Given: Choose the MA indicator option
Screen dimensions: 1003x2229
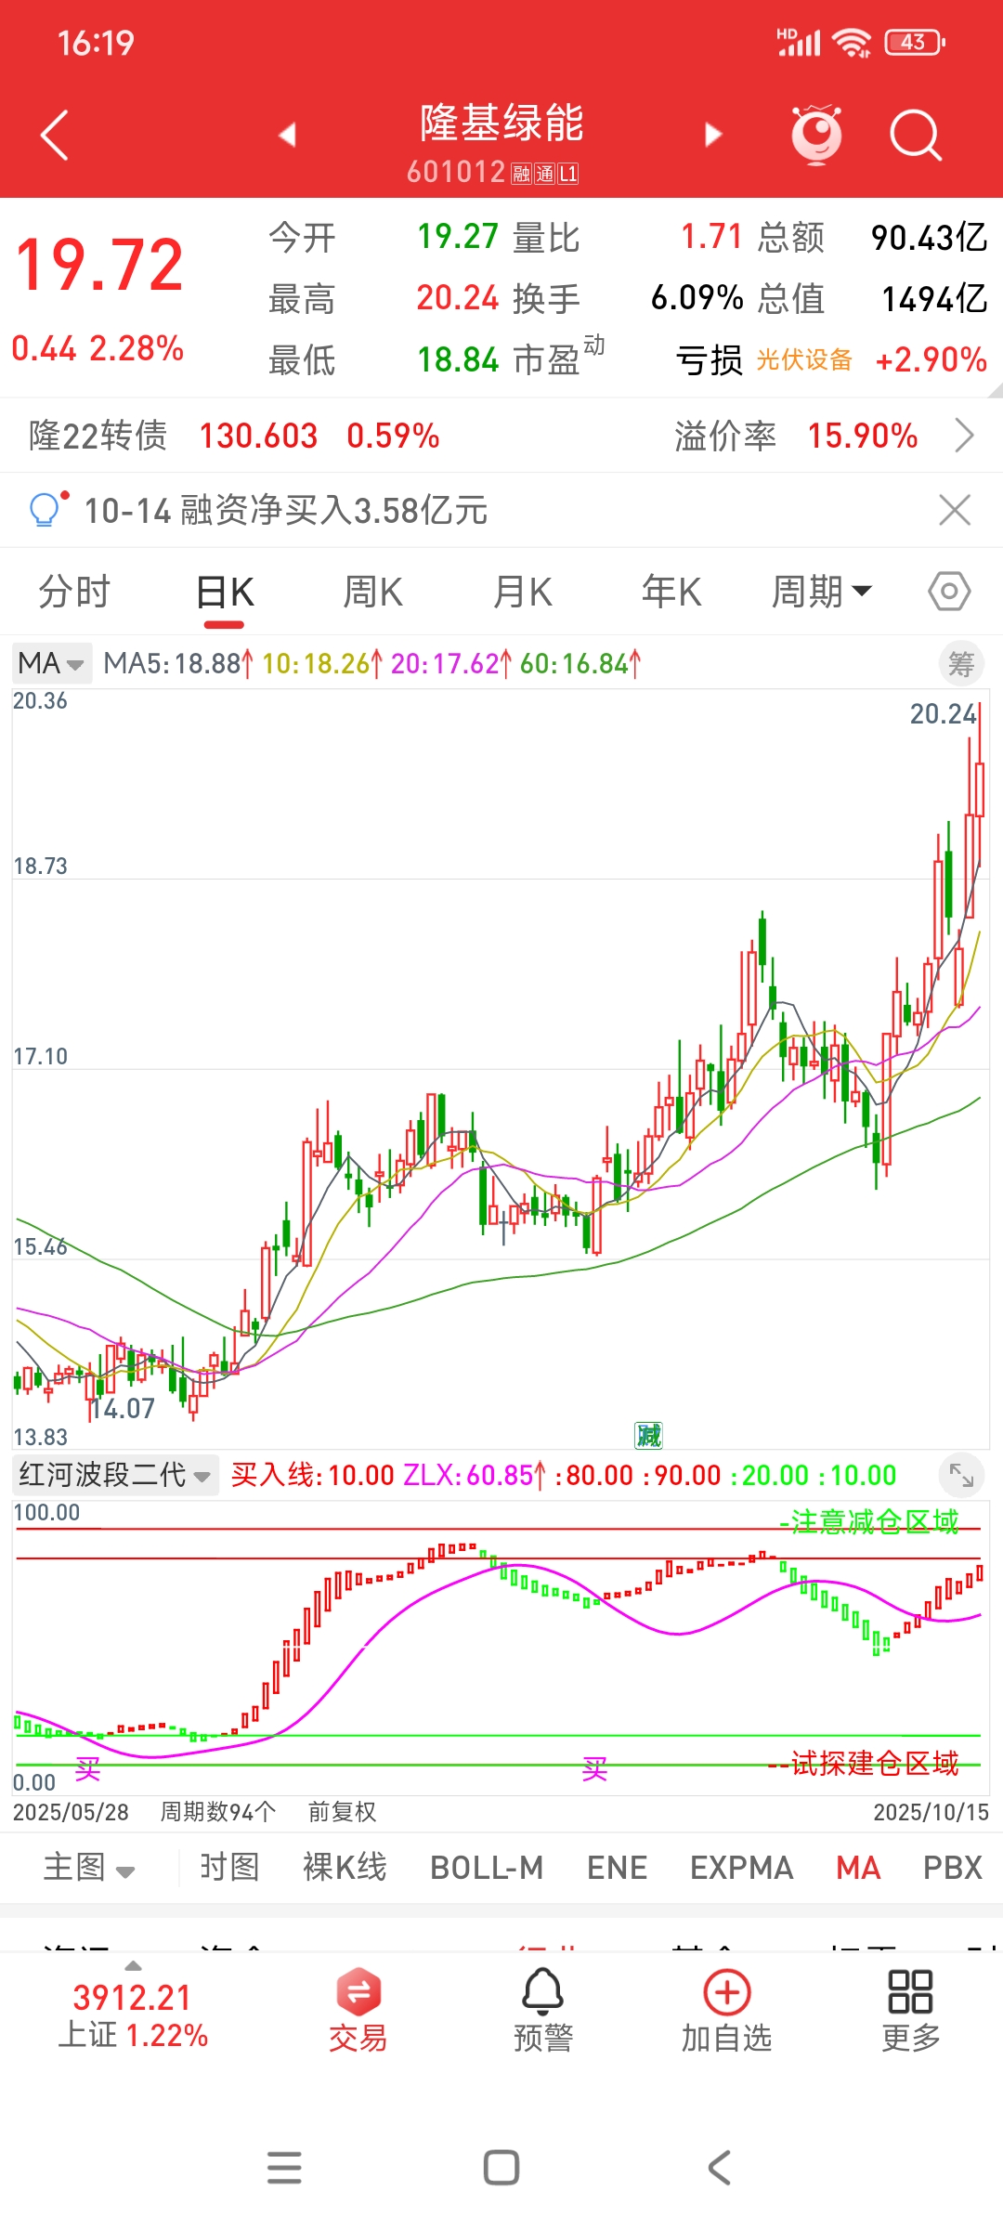Looking at the screenshot, I should pyautogui.click(x=858, y=1867).
